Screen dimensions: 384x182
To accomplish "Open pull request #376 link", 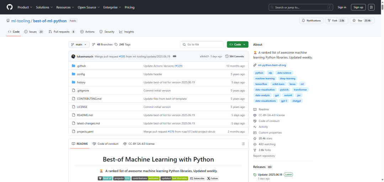I will click(x=171, y=132).
